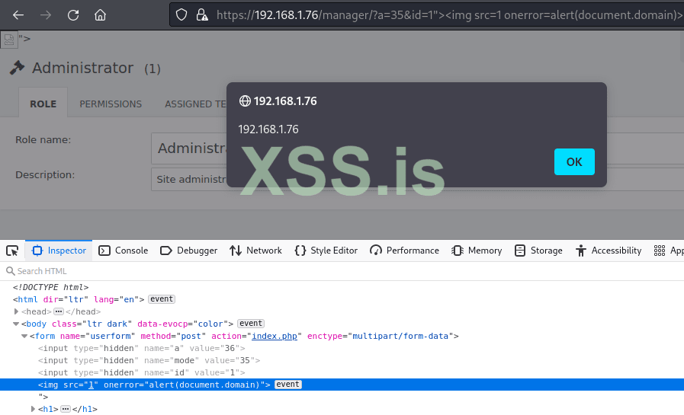Click the stray "> text node in markup
This screenshot has width=684, height=415.
[43, 397]
